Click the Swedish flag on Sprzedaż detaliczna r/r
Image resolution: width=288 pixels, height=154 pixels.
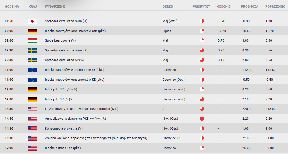(32, 60)
